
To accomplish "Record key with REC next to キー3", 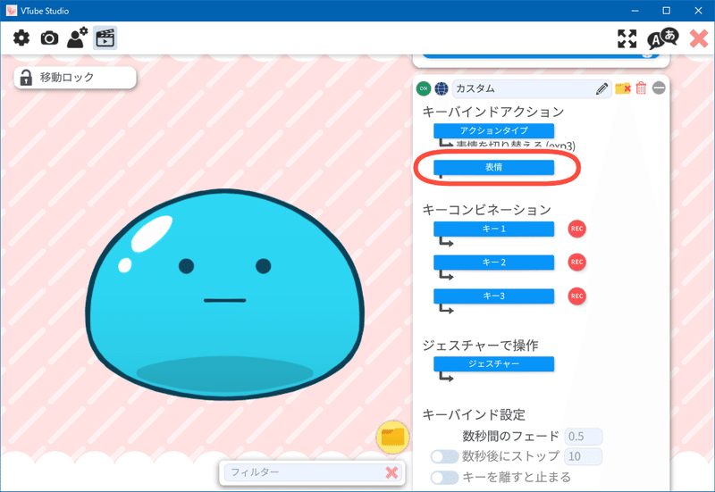I will pyautogui.click(x=576, y=296).
